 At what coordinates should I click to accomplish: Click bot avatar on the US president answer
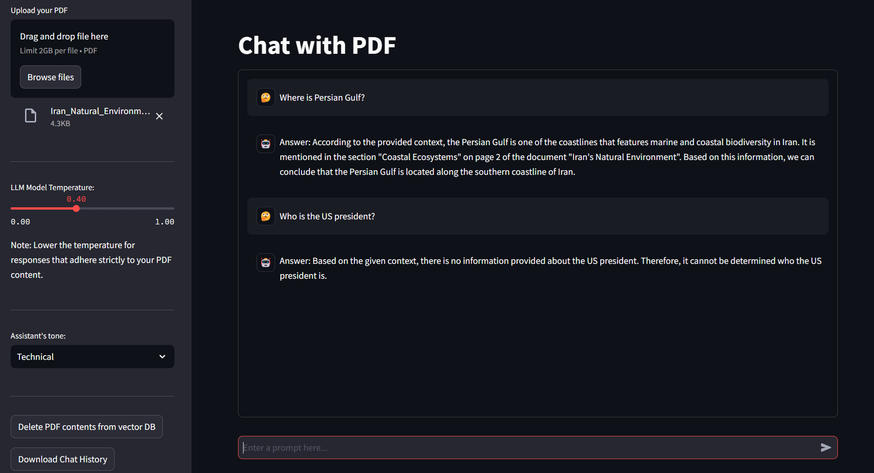tap(266, 262)
